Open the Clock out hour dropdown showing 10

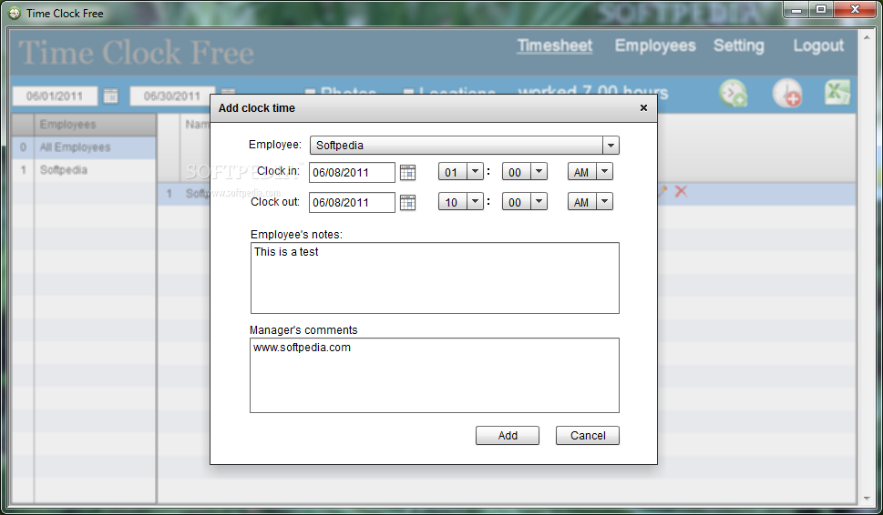[476, 201]
